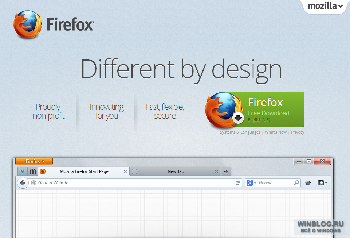Open the mozilla dropdown tab
350x239 pixels.
click(x=325, y=6)
